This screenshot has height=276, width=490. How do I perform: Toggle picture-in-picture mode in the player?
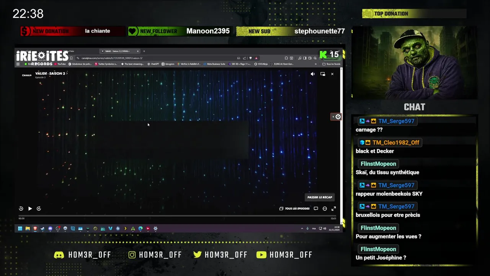point(323,74)
